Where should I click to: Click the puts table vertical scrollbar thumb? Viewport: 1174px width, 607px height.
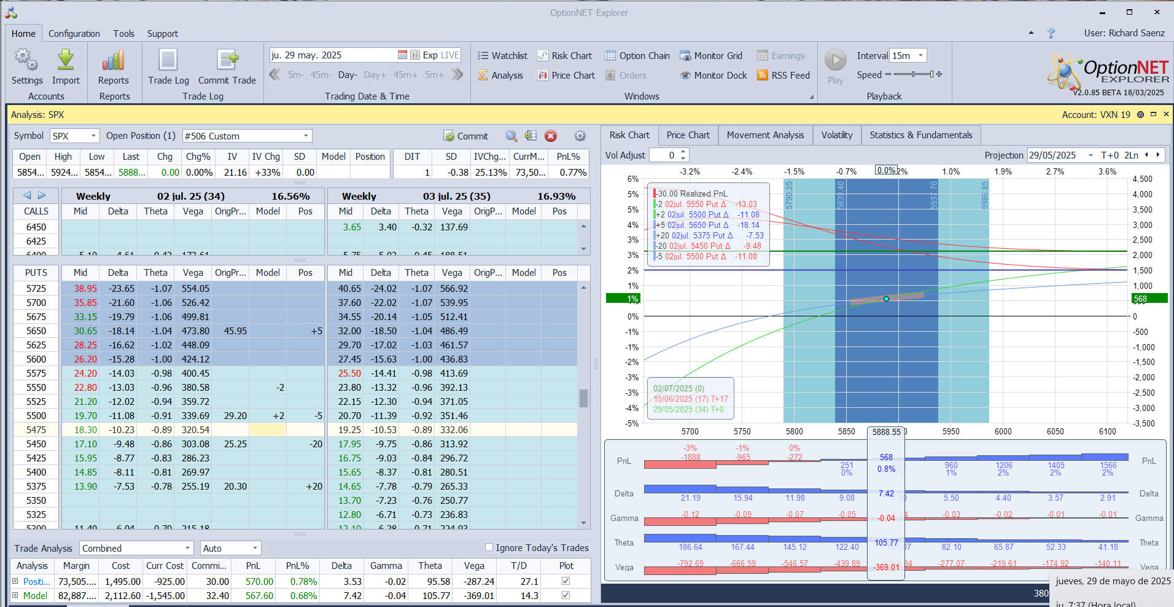coord(583,398)
